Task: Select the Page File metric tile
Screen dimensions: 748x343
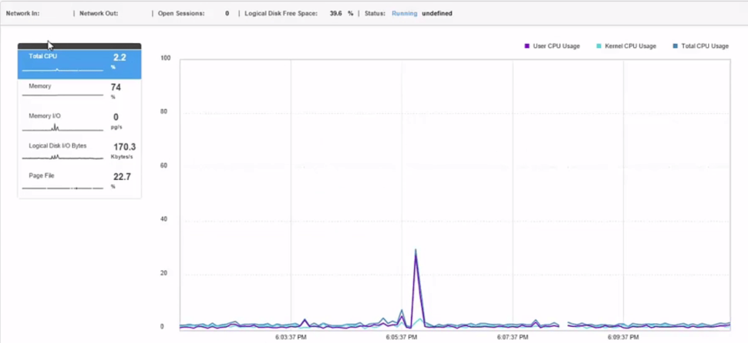Action: [x=79, y=181]
